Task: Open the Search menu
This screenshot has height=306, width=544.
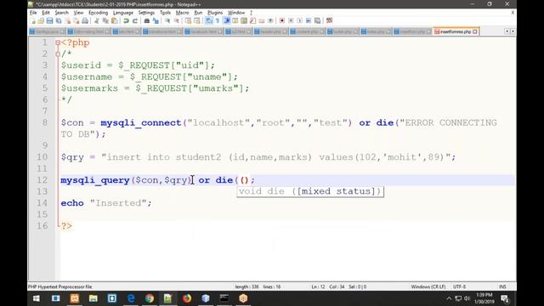Action: click(61, 13)
